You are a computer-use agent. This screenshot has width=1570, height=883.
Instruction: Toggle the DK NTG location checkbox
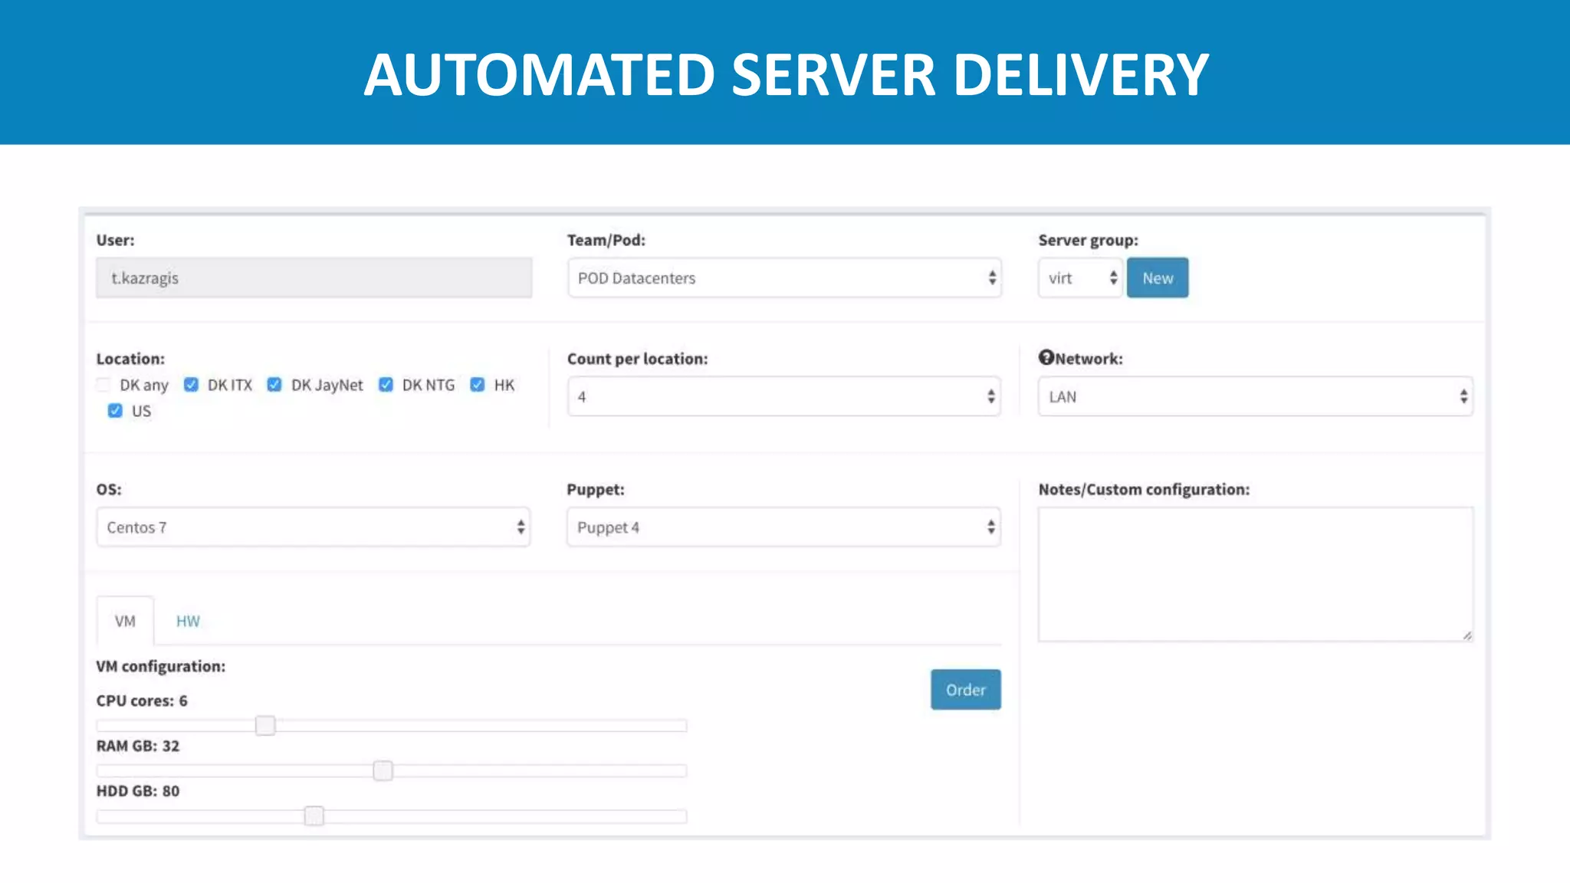[386, 385]
